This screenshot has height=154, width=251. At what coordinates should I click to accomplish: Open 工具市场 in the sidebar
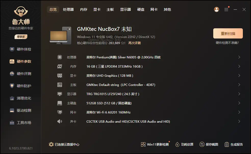tap(20, 123)
